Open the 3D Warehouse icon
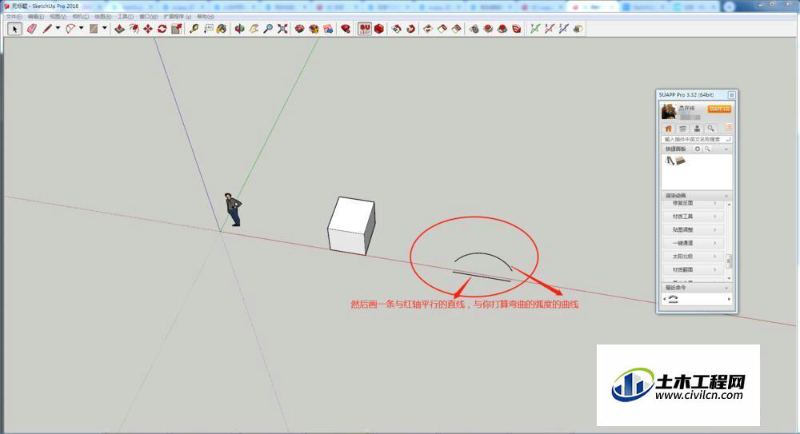800x434 pixels. point(299,29)
